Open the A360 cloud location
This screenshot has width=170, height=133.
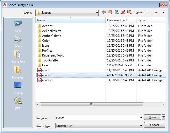point(18,26)
